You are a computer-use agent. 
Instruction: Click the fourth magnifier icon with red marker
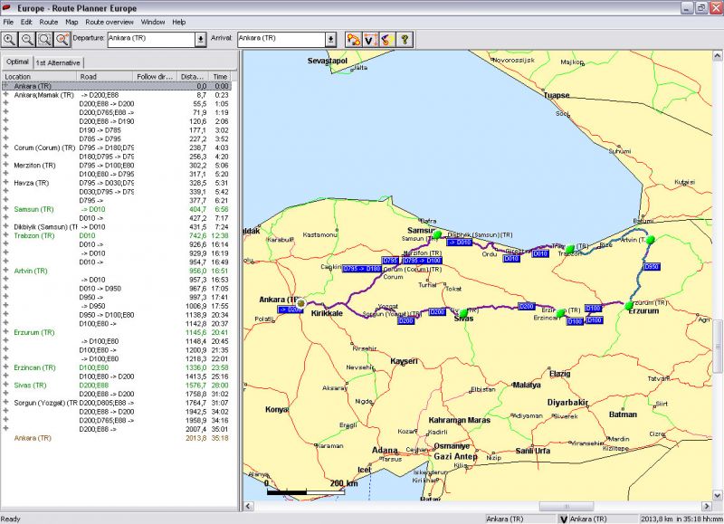[x=62, y=39]
